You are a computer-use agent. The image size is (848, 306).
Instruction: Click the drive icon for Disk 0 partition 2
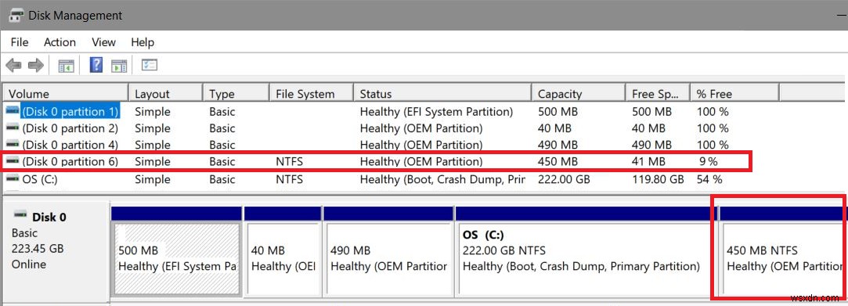click(x=13, y=128)
